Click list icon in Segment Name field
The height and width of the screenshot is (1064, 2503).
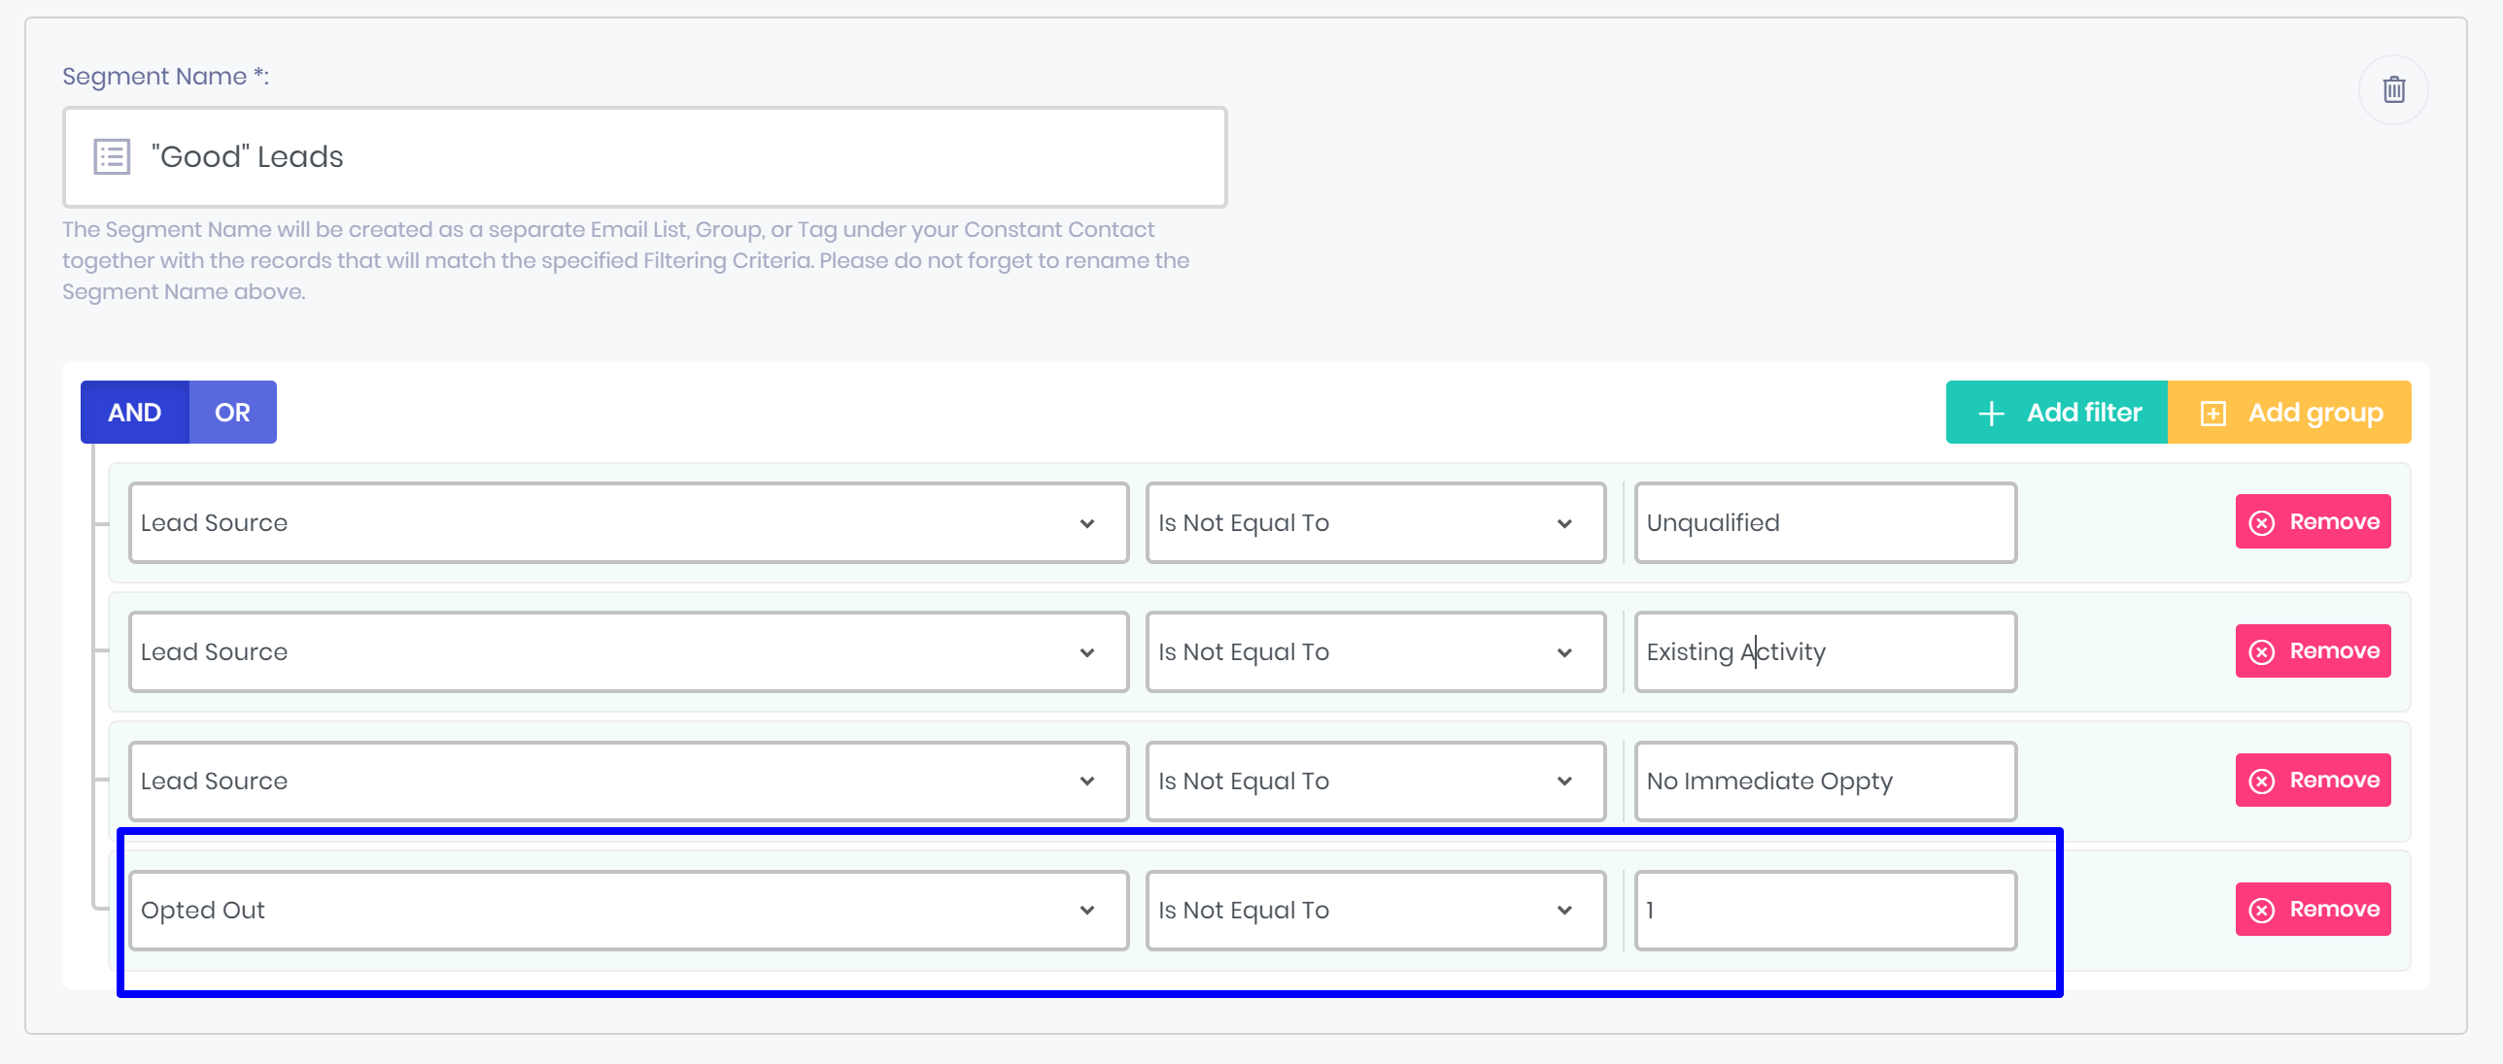click(x=112, y=156)
